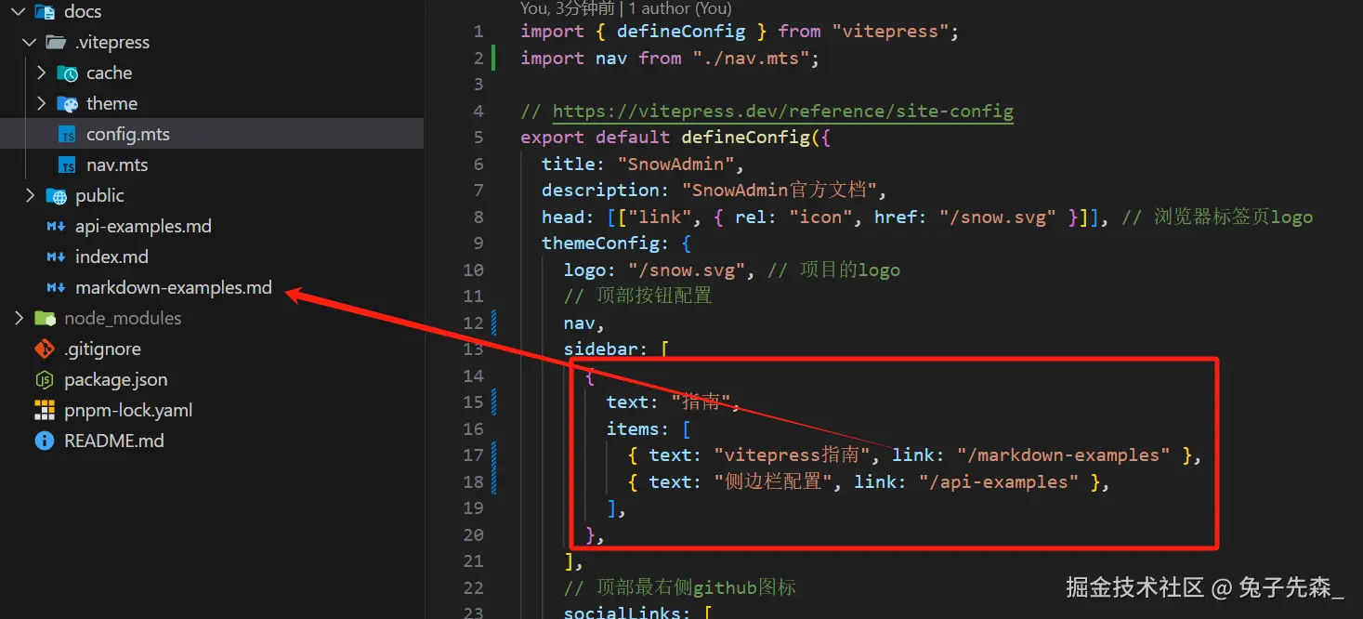The image size is (1363, 619).
Task: Collapse the .vitepress folder chevron
Action: 30,43
